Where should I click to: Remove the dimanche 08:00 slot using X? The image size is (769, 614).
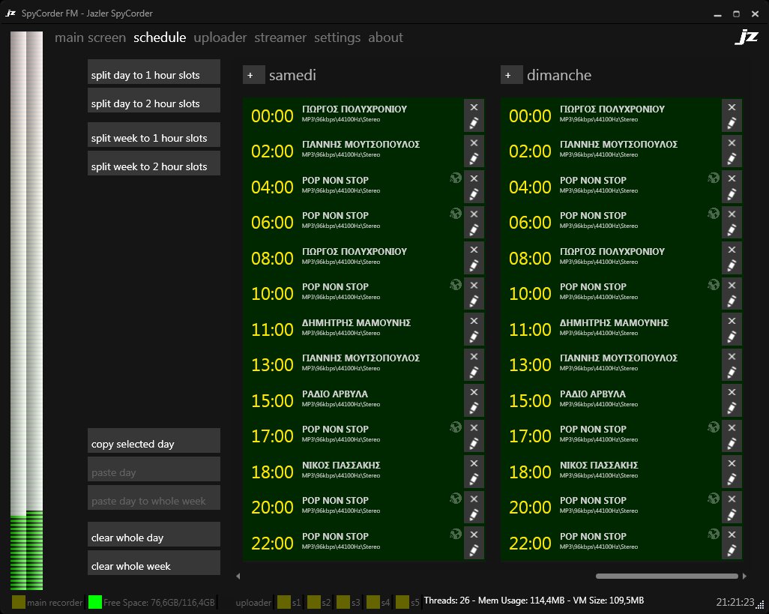point(732,250)
